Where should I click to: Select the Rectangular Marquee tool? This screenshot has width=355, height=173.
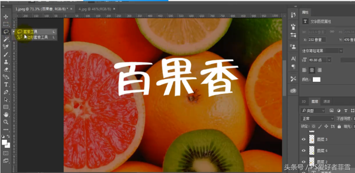coord(6,24)
